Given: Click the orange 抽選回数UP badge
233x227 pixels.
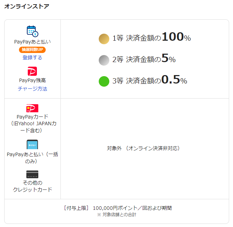Looking at the screenshot, I should tap(32, 49).
